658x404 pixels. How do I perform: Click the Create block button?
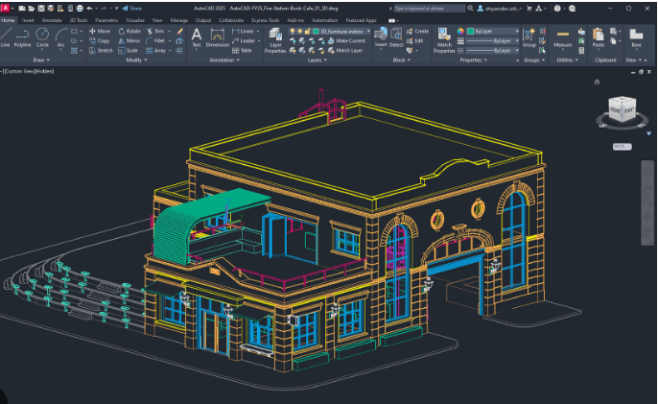[417, 31]
